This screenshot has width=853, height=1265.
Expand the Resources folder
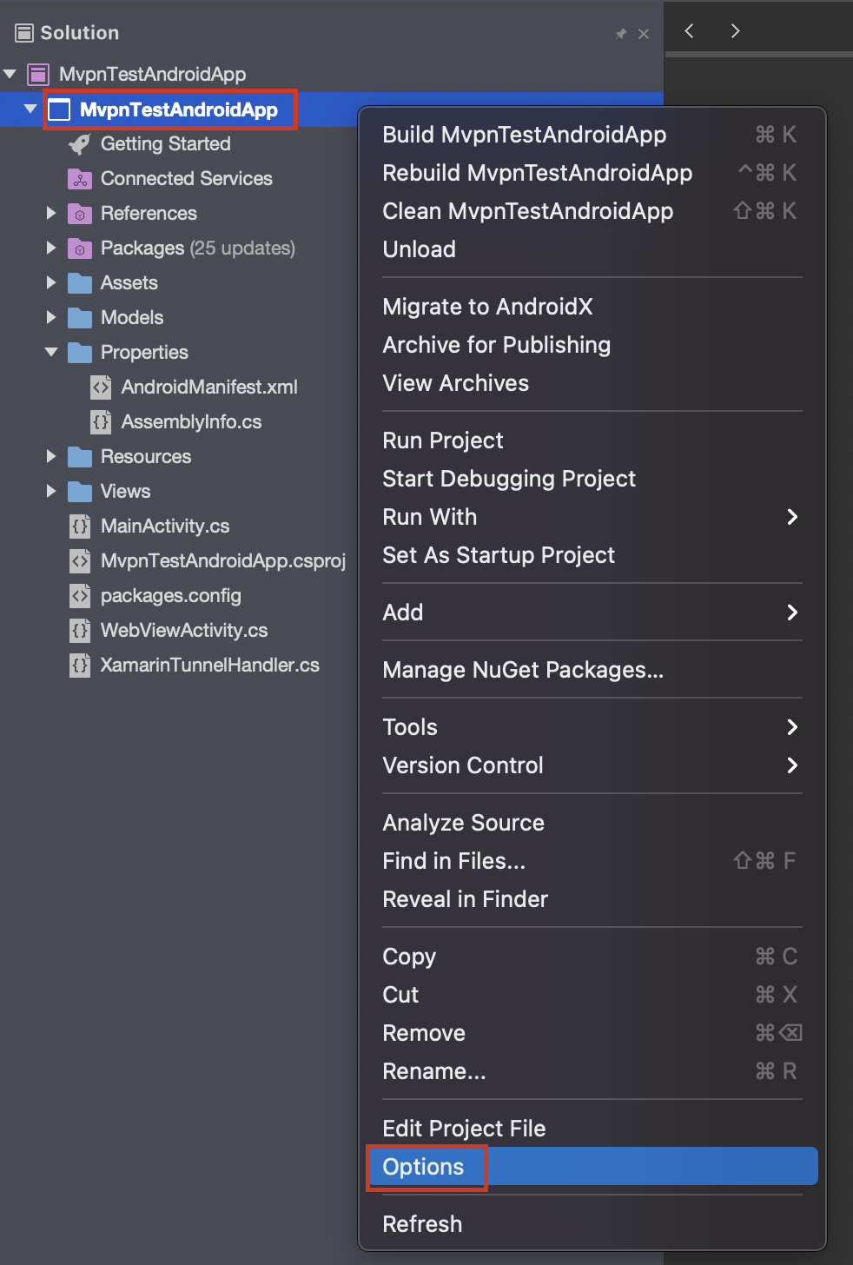[50, 457]
